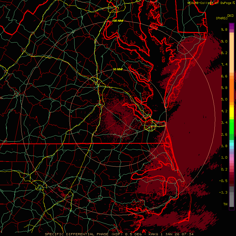The width and height of the screenshot is (236, 236).
Task: Click the 7.4 value on the color scale
Action: [x=224, y=65]
